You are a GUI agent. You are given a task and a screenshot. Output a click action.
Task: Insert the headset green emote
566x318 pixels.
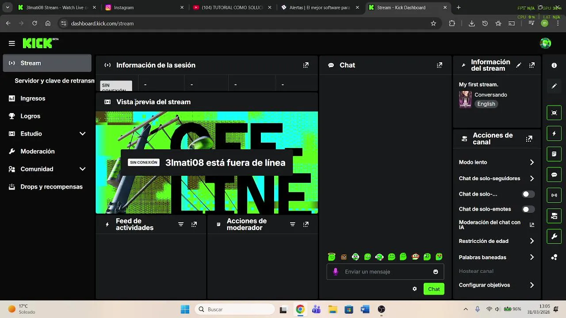coord(379,257)
